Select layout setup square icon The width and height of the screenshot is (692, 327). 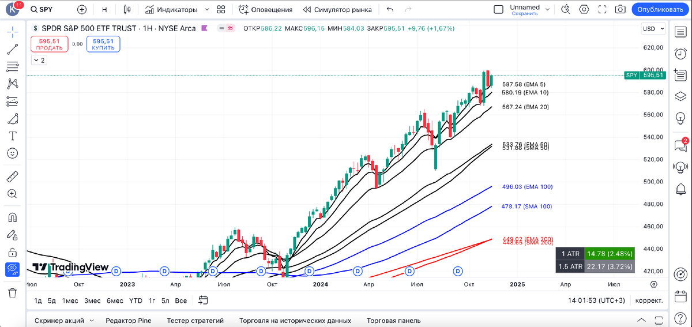[499, 10]
